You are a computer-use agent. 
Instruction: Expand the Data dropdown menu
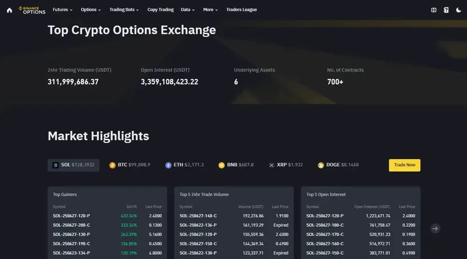click(188, 9)
